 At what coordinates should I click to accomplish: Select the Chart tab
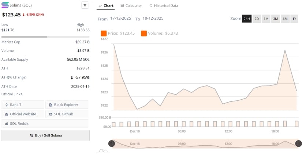click(106, 5)
